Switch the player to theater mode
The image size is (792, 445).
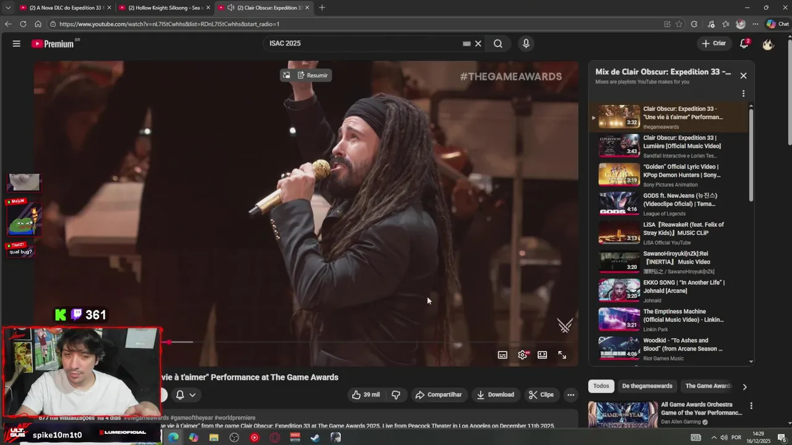point(542,355)
